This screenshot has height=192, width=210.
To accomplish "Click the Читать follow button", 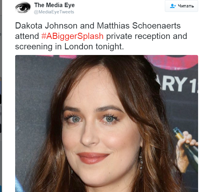I will (181, 6).
